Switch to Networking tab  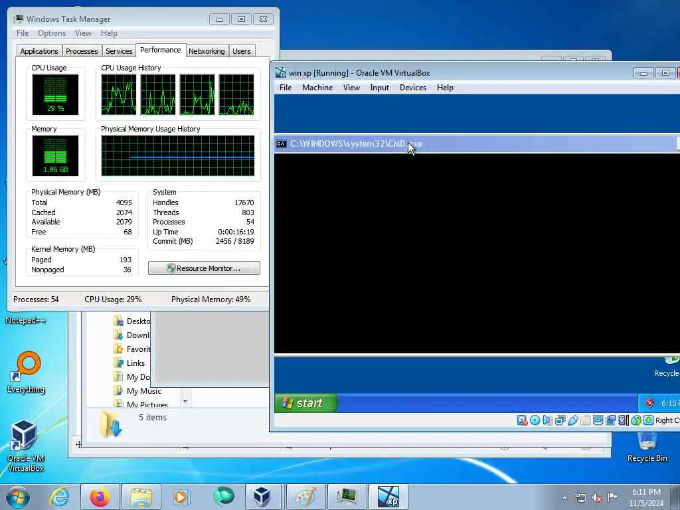click(207, 51)
